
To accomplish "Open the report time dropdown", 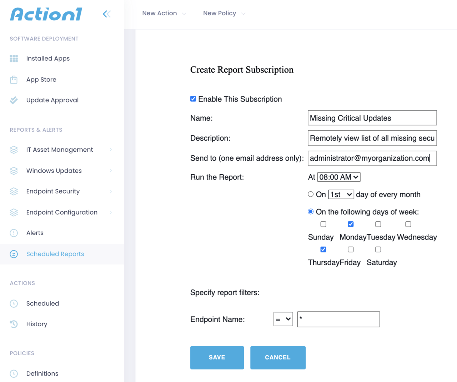I will tap(338, 177).
